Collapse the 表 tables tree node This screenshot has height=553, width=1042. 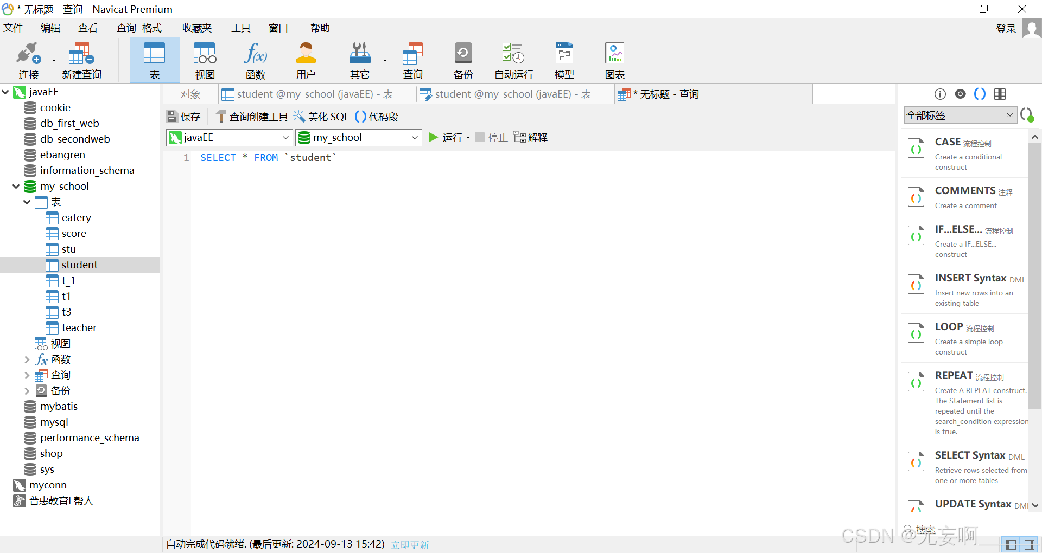coord(27,202)
